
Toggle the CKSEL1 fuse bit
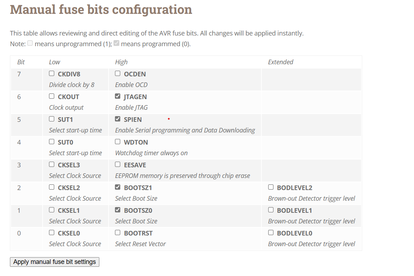pyautogui.click(x=52, y=210)
